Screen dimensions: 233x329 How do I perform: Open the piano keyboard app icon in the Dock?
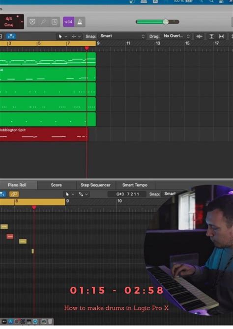pyautogui.click(x=29, y=322)
